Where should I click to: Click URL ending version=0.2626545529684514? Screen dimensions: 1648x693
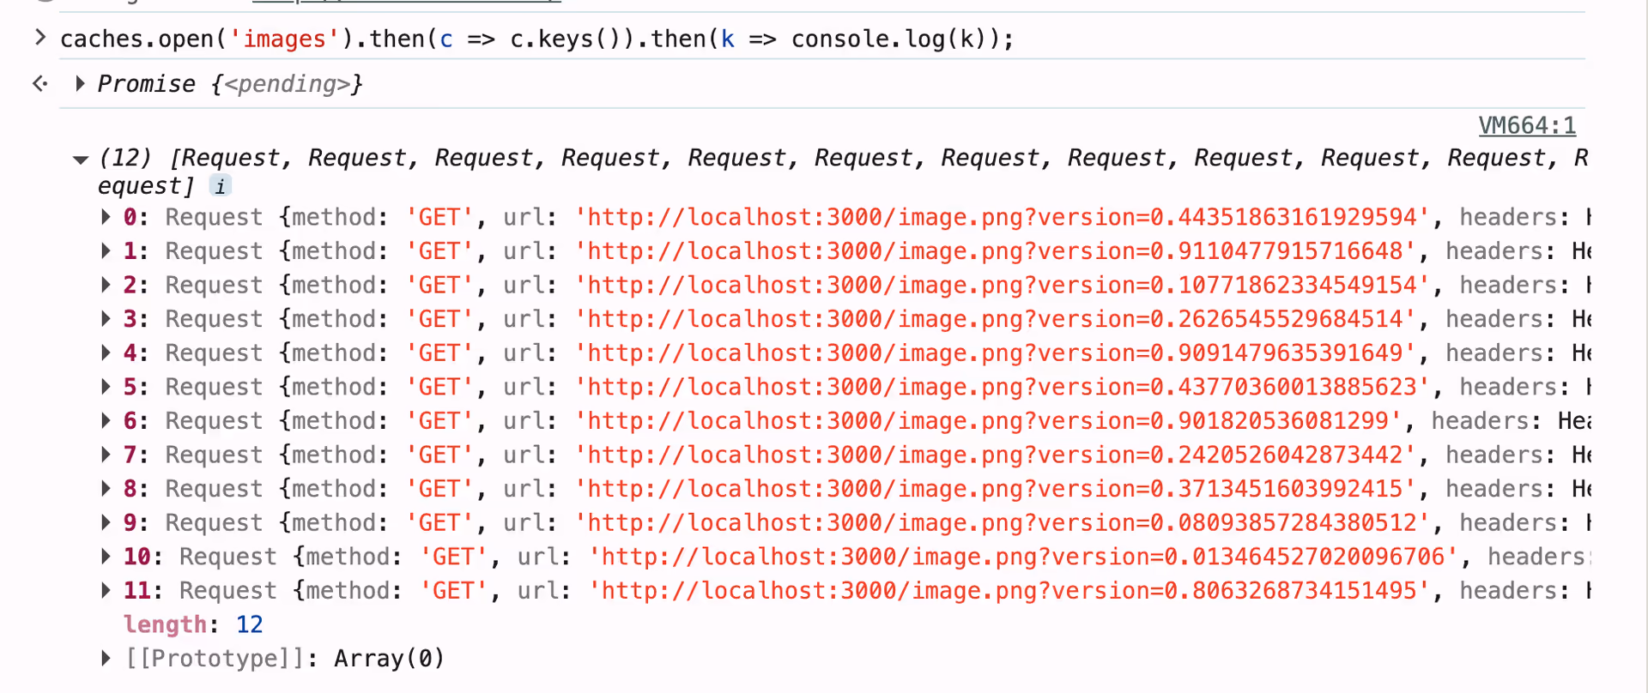coord(995,319)
